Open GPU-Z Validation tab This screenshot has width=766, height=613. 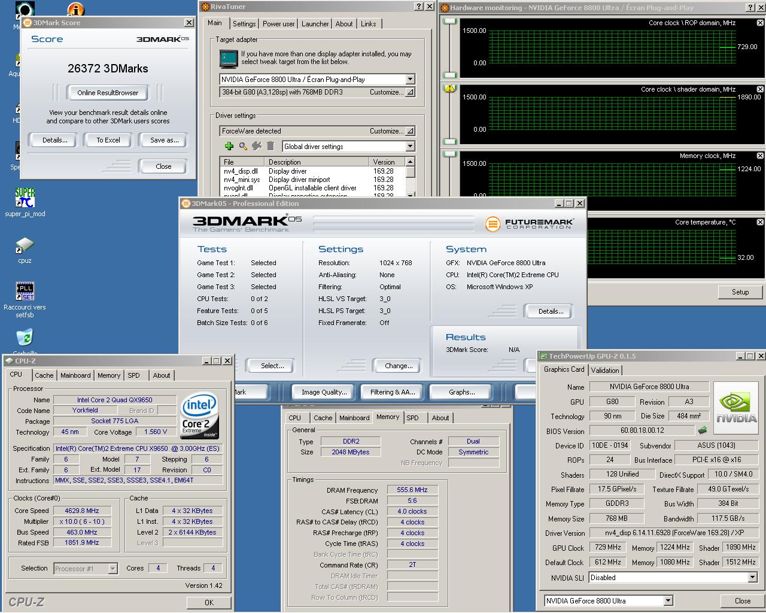(x=605, y=371)
